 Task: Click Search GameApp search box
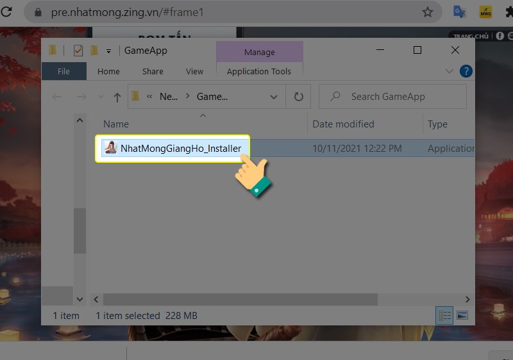tap(392, 96)
